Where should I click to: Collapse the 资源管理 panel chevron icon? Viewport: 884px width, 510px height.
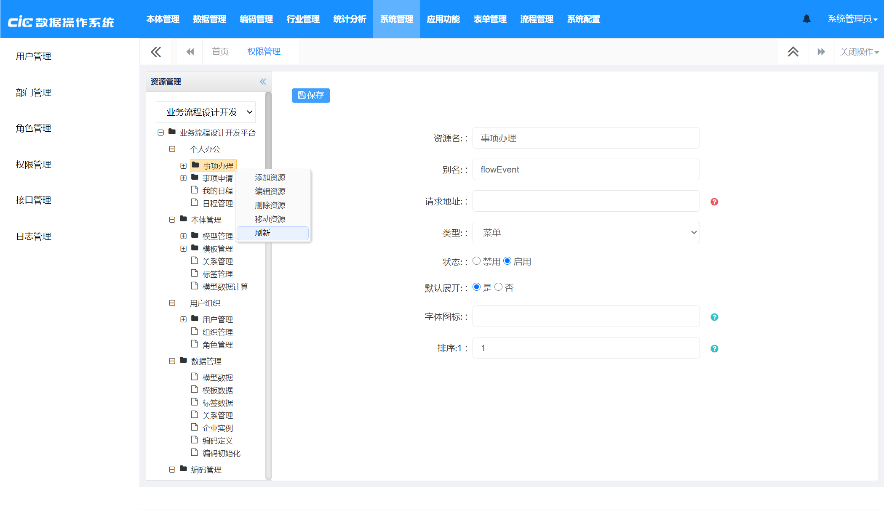[263, 82]
